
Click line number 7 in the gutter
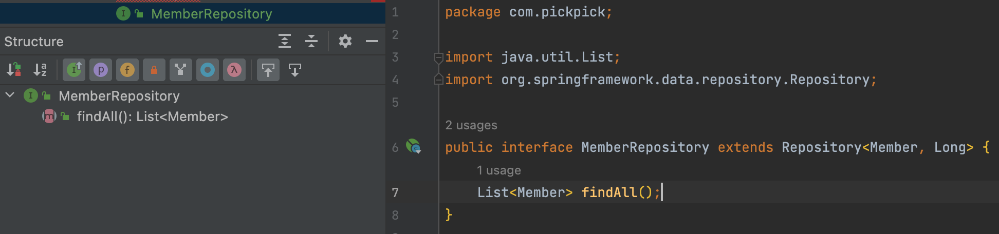395,192
